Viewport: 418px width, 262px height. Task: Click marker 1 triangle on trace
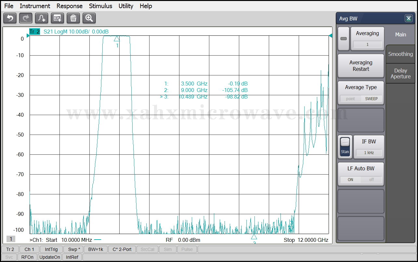point(117,39)
